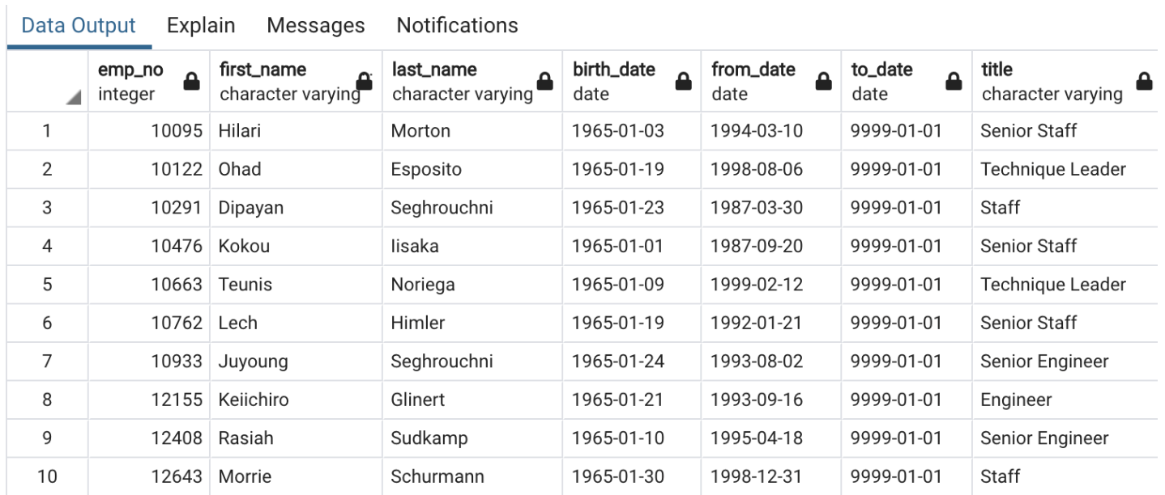1165x495 pixels.
Task: Click the lock icon in from_date column
Action: [824, 81]
